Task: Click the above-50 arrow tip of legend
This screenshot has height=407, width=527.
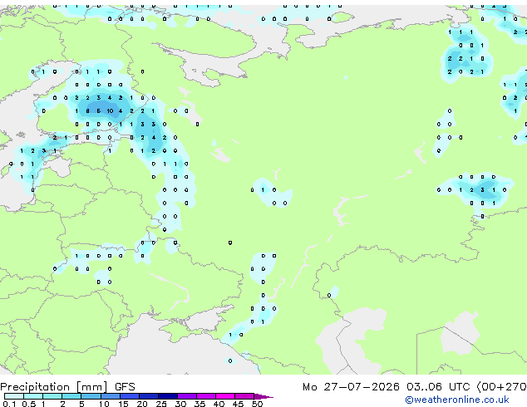Action: (x=263, y=396)
